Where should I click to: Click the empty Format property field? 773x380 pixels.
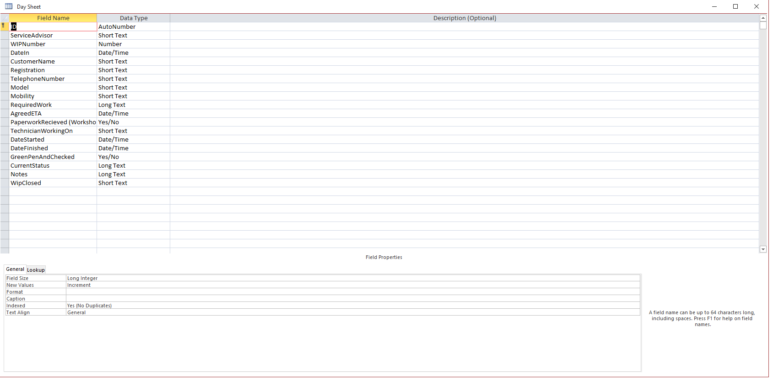(x=353, y=291)
